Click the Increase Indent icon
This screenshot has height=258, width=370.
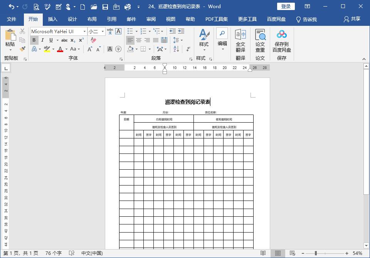(x=181, y=31)
